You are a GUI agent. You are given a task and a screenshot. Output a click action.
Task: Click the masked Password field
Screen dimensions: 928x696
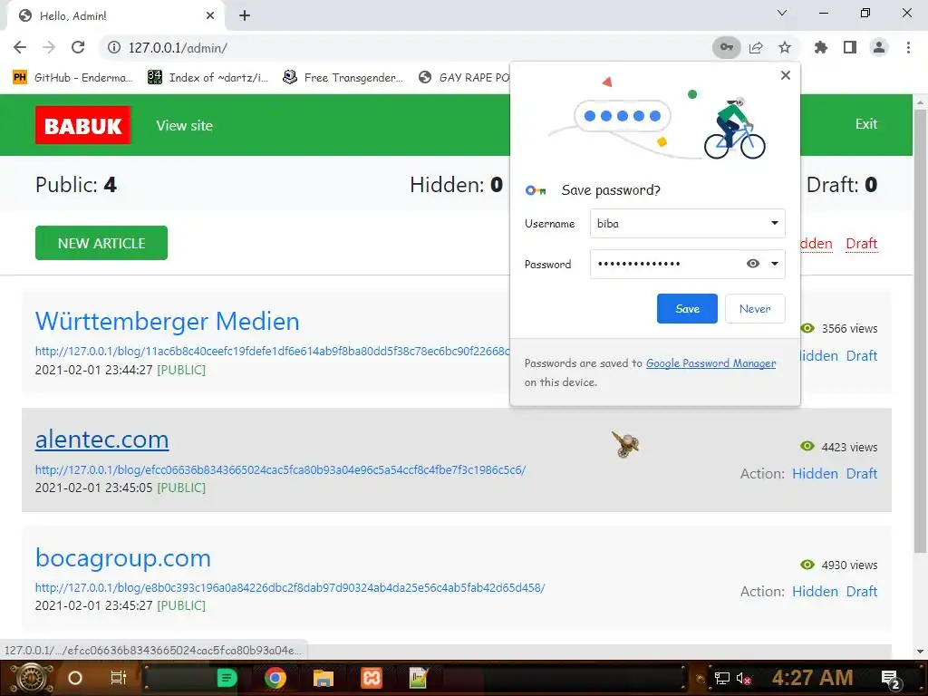pos(687,264)
